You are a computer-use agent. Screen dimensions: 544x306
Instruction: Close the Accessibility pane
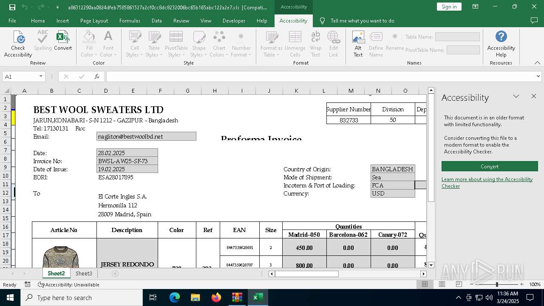tap(534, 96)
